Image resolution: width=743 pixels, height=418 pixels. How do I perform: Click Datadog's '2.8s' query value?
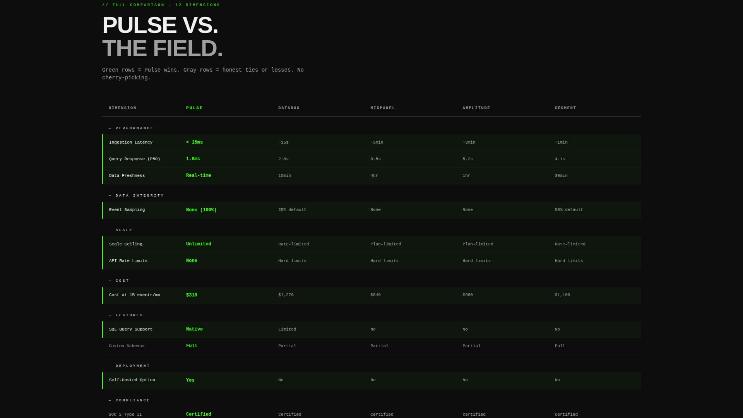(283, 159)
